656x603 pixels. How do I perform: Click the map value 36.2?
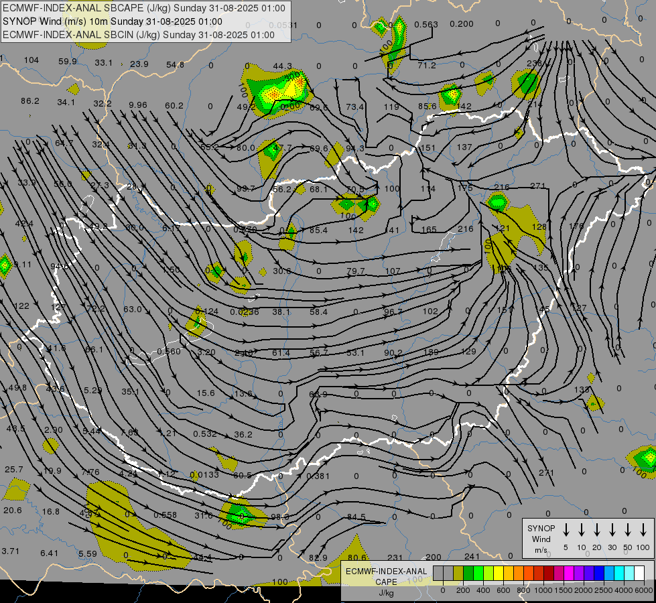(x=243, y=434)
